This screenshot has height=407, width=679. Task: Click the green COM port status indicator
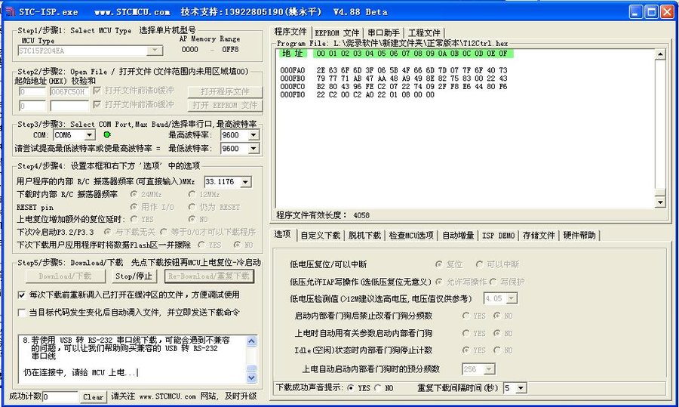coord(106,134)
